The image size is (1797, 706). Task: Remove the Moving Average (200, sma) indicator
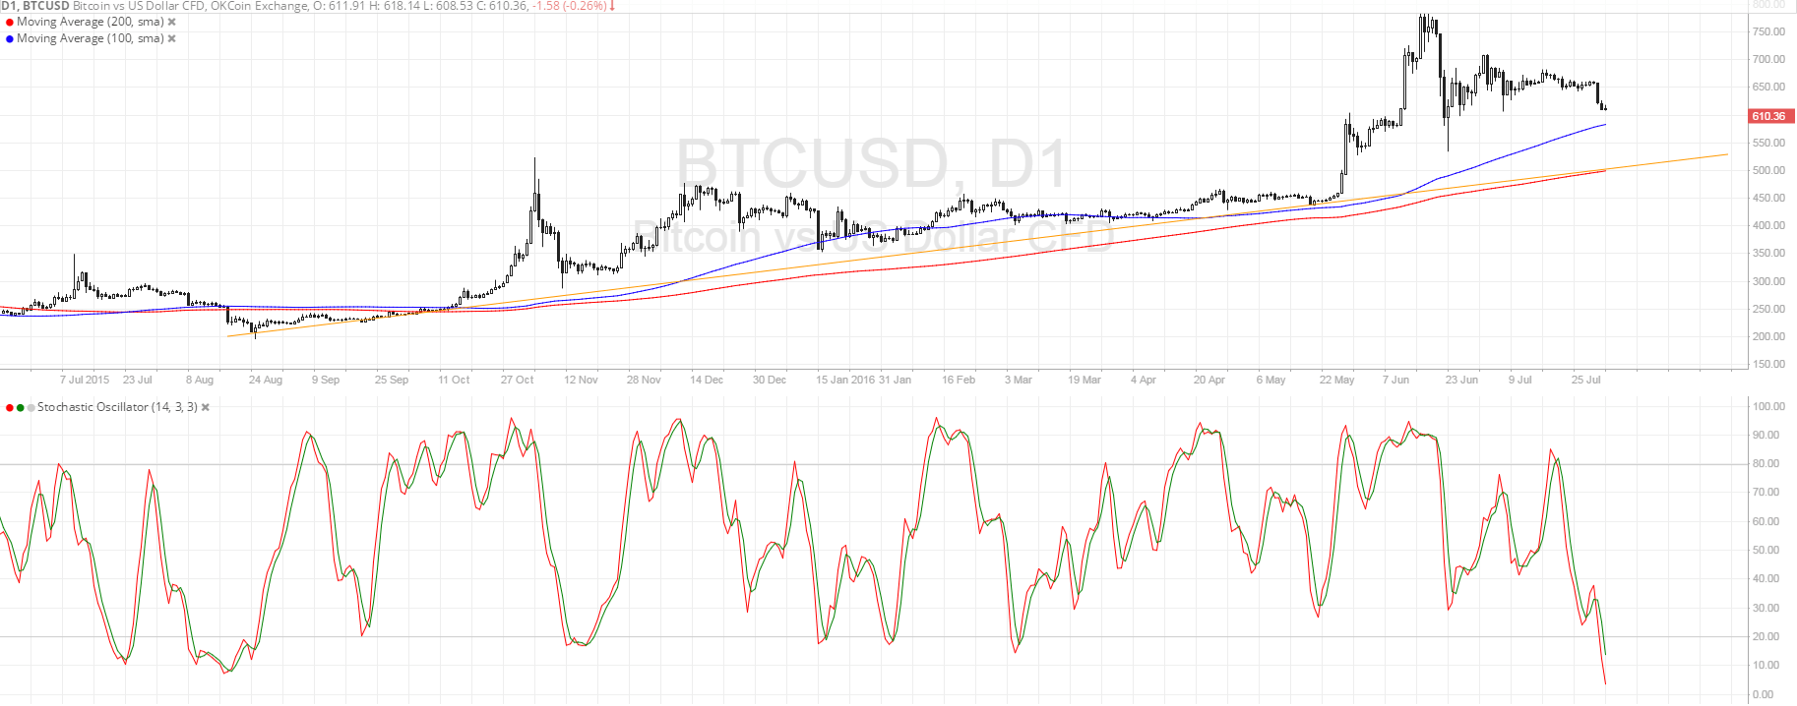click(172, 22)
